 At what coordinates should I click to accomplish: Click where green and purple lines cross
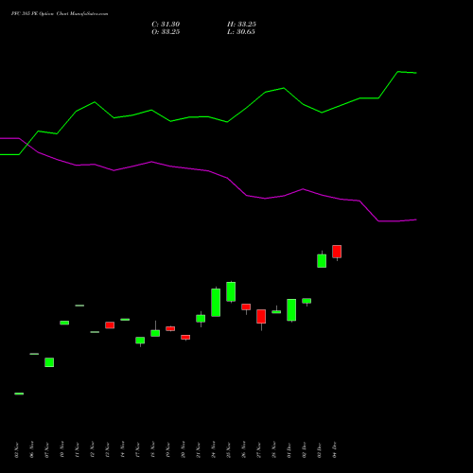[x=27, y=145]
